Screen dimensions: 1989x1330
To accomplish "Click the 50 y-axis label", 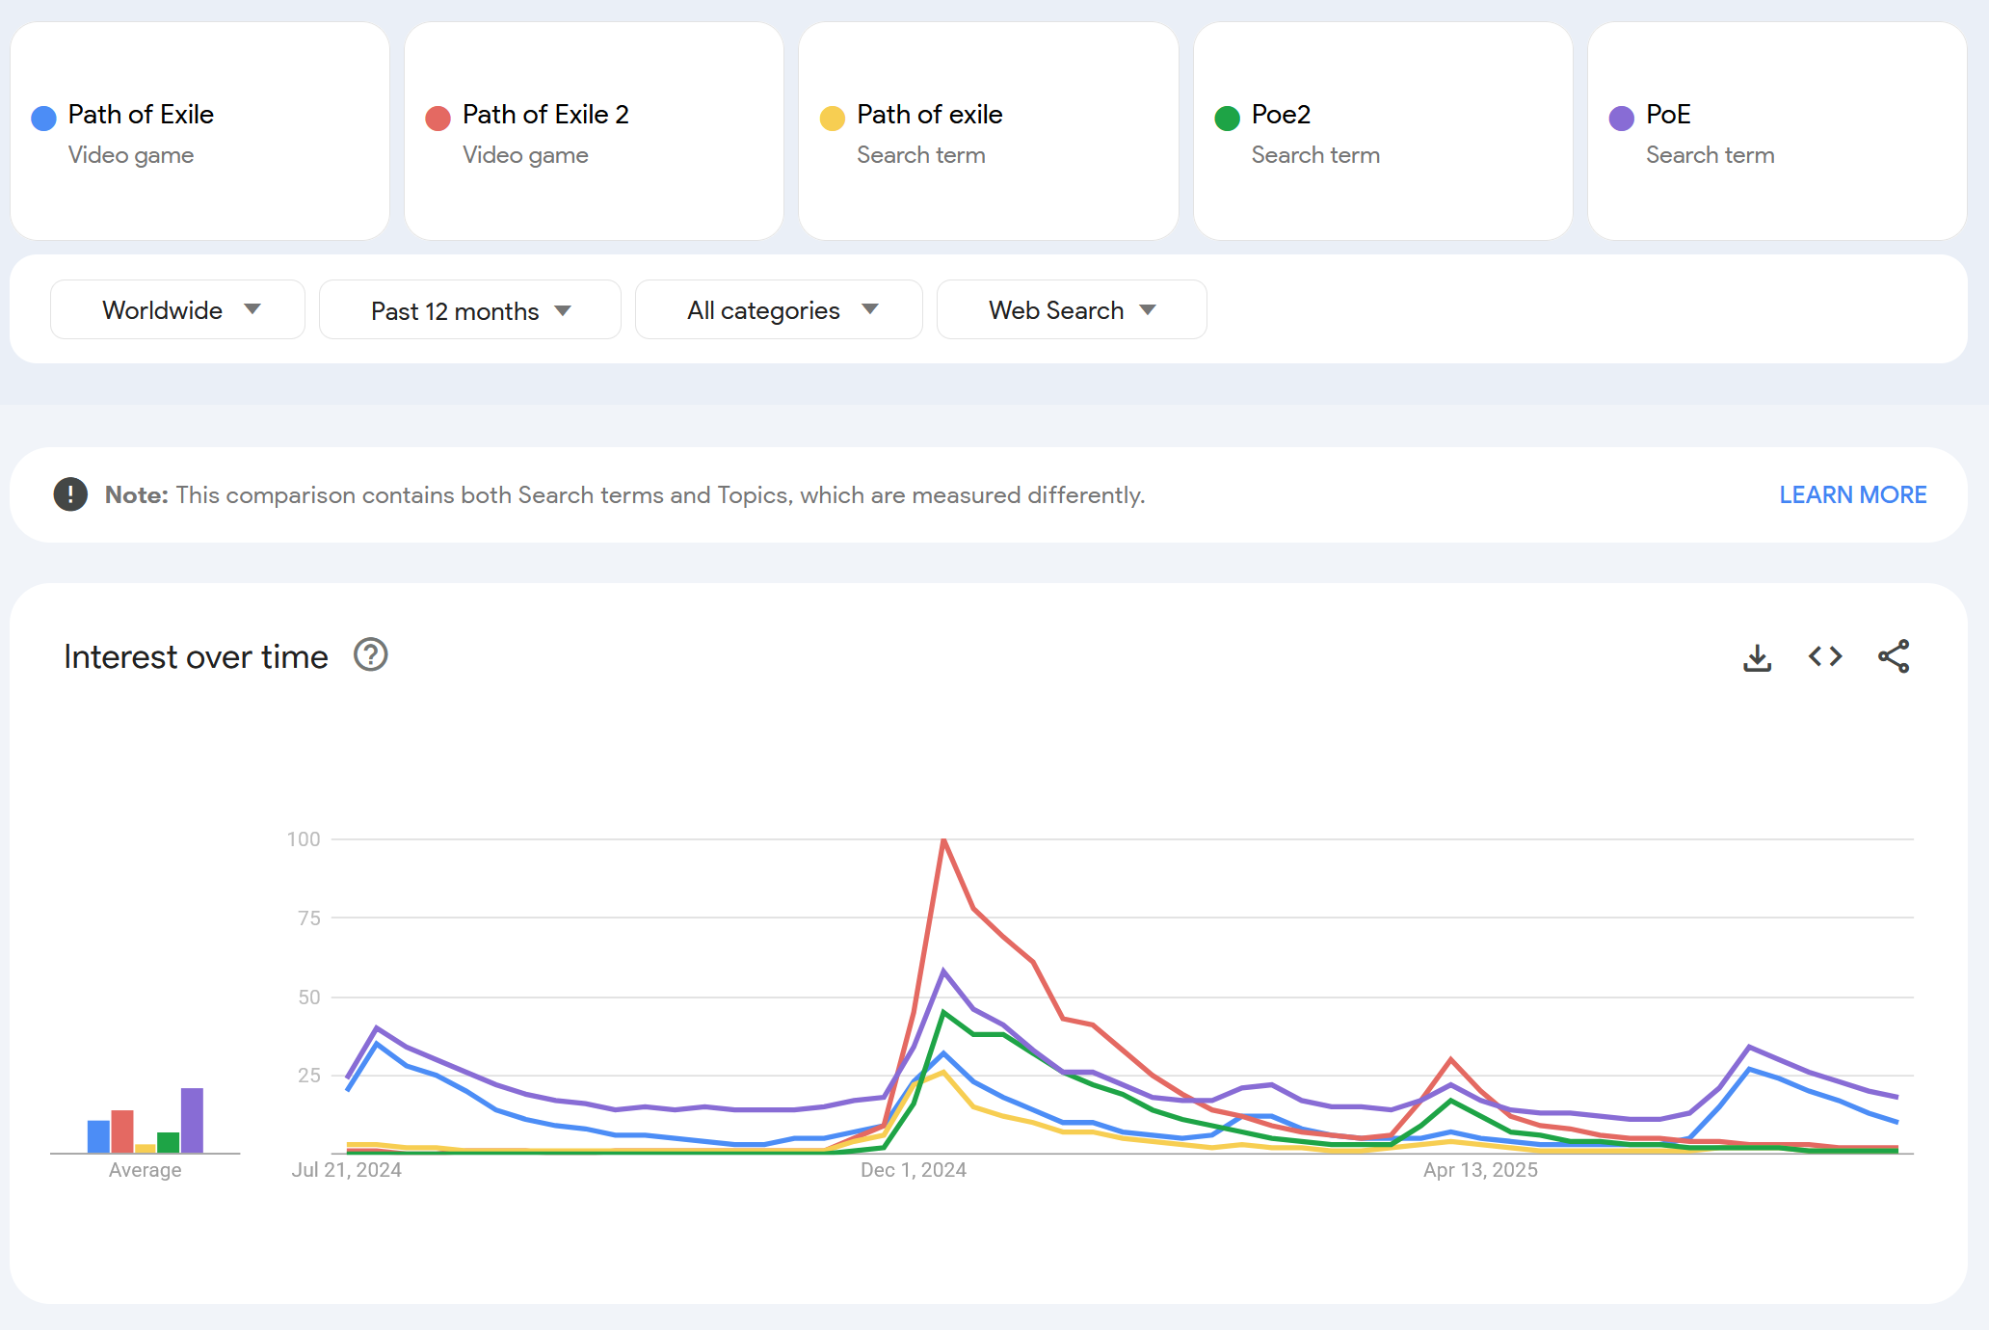I will pos(309,997).
